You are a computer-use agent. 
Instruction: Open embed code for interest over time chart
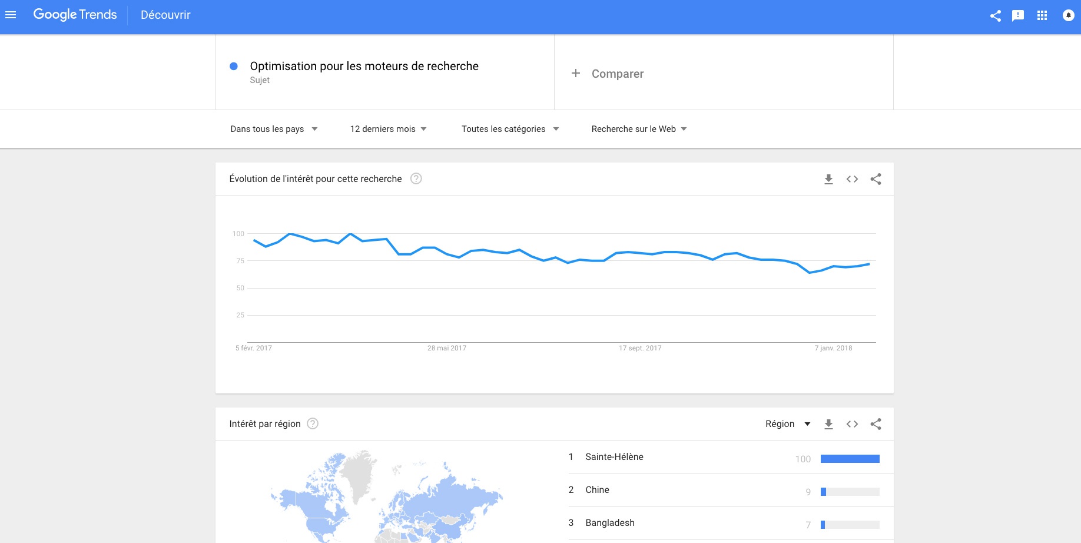click(x=852, y=179)
